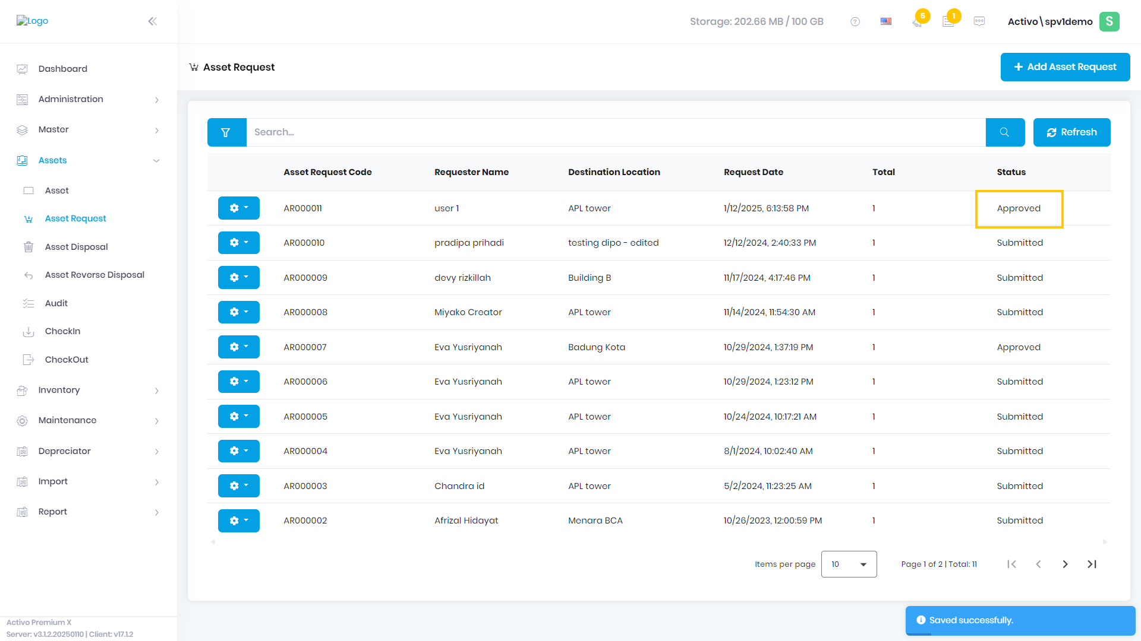This screenshot has height=641, width=1141.
Task: Open notifications bell with badge 5
Action: tap(918, 21)
